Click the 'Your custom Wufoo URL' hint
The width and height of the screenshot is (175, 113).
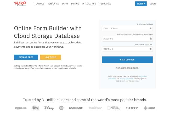click(144, 45)
